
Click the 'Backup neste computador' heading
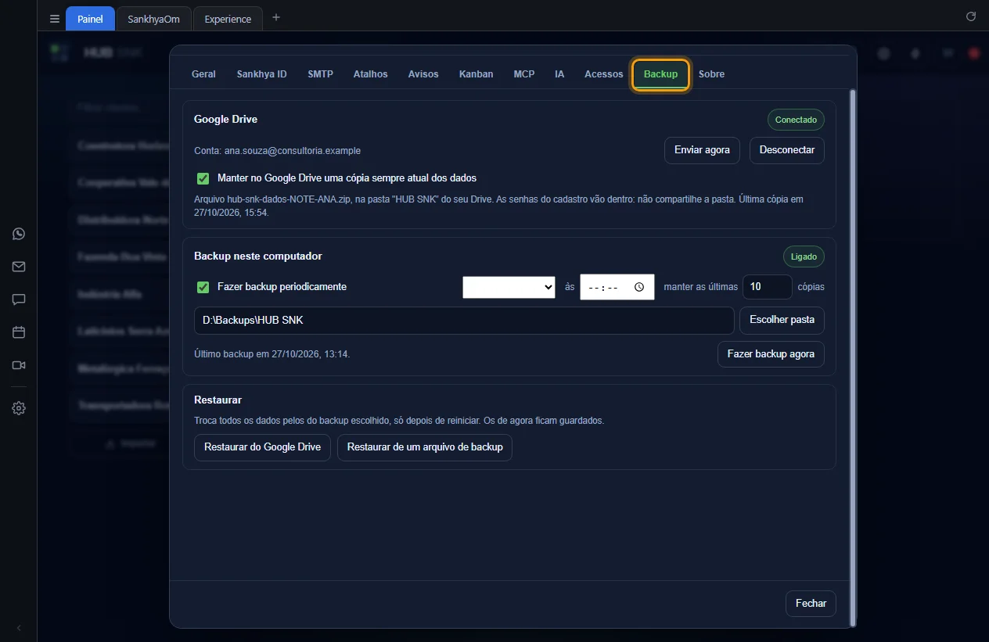pos(258,256)
